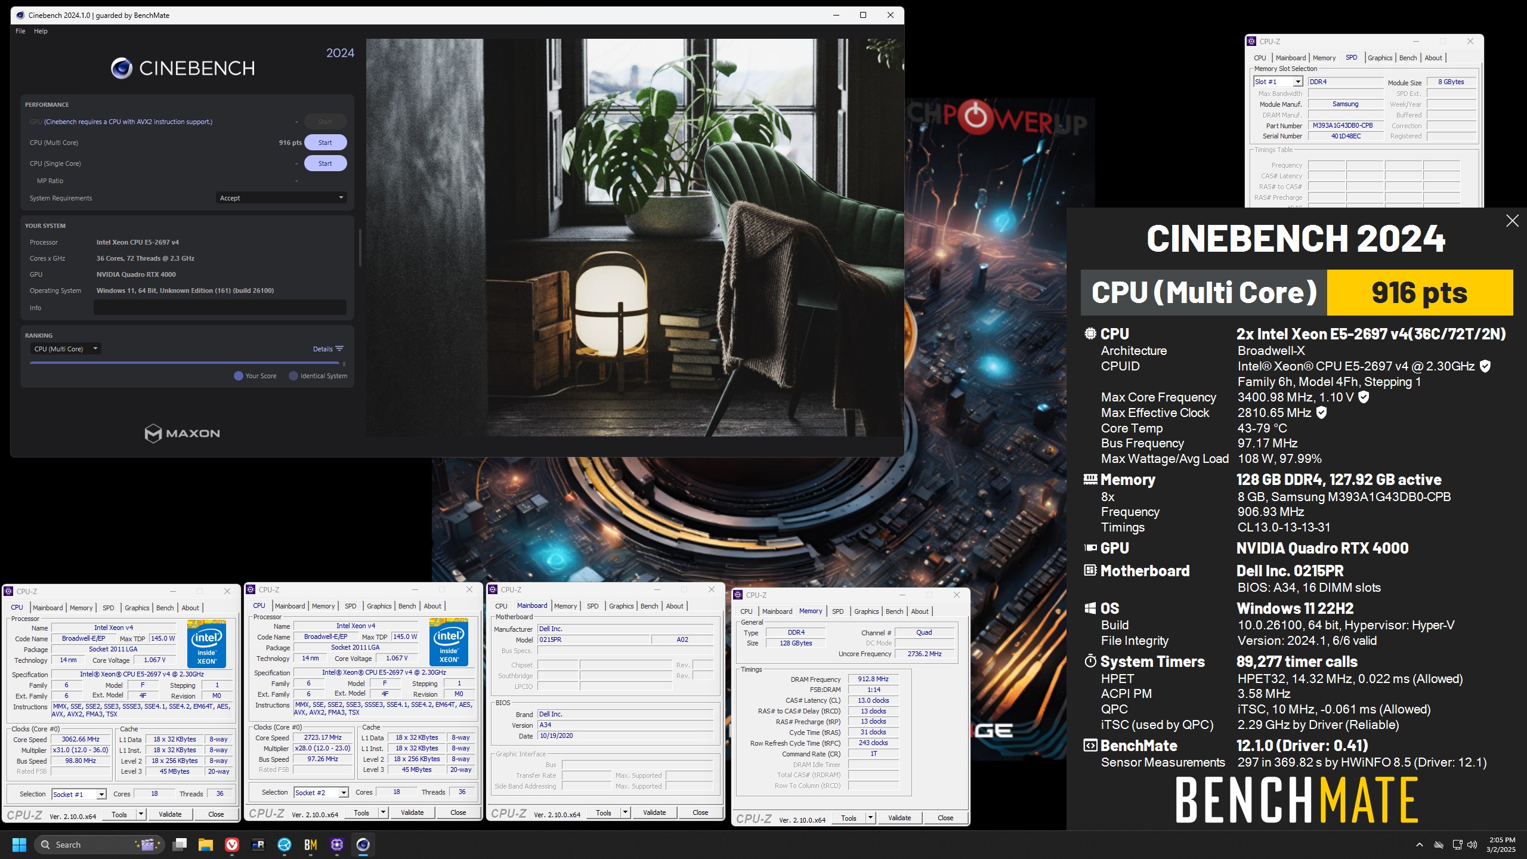Click the Intel Xeon logo in Socket #2 CPU-Z
The height and width of the screenshot is (859, 1527).
449,642
